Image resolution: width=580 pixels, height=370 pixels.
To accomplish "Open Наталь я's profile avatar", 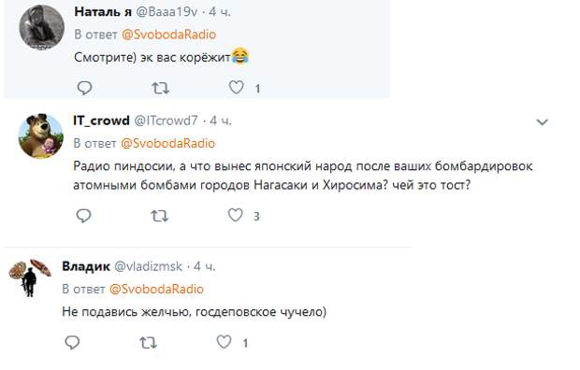I will click(41, 27).
